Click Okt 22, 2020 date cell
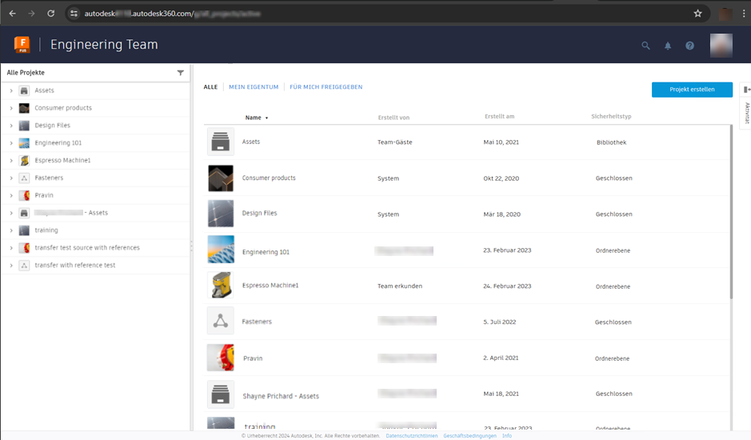751x440 pixels. (501, 178)
